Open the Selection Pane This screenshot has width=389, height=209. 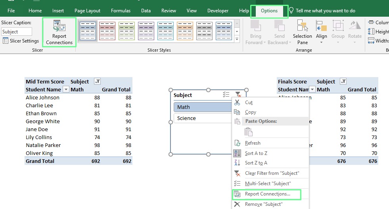(302, 32)
